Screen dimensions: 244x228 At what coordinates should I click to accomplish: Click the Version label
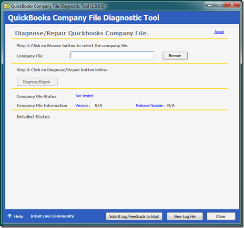click(x=83, y=106)
